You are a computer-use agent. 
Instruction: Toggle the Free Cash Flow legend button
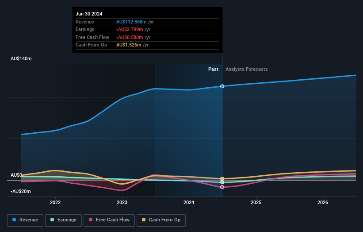pos(109,220)
